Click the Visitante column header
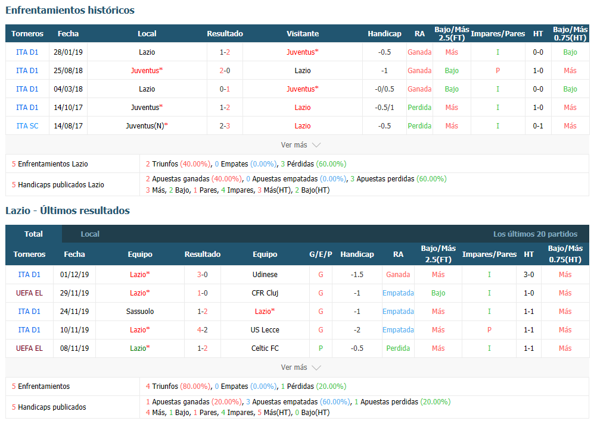The height and width of the screenshot is (421, 597). tap(302, 33)
